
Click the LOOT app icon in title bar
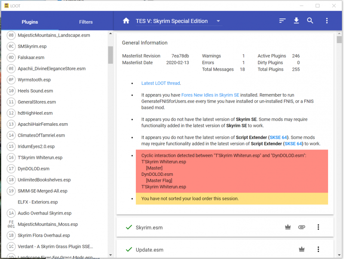6,6
